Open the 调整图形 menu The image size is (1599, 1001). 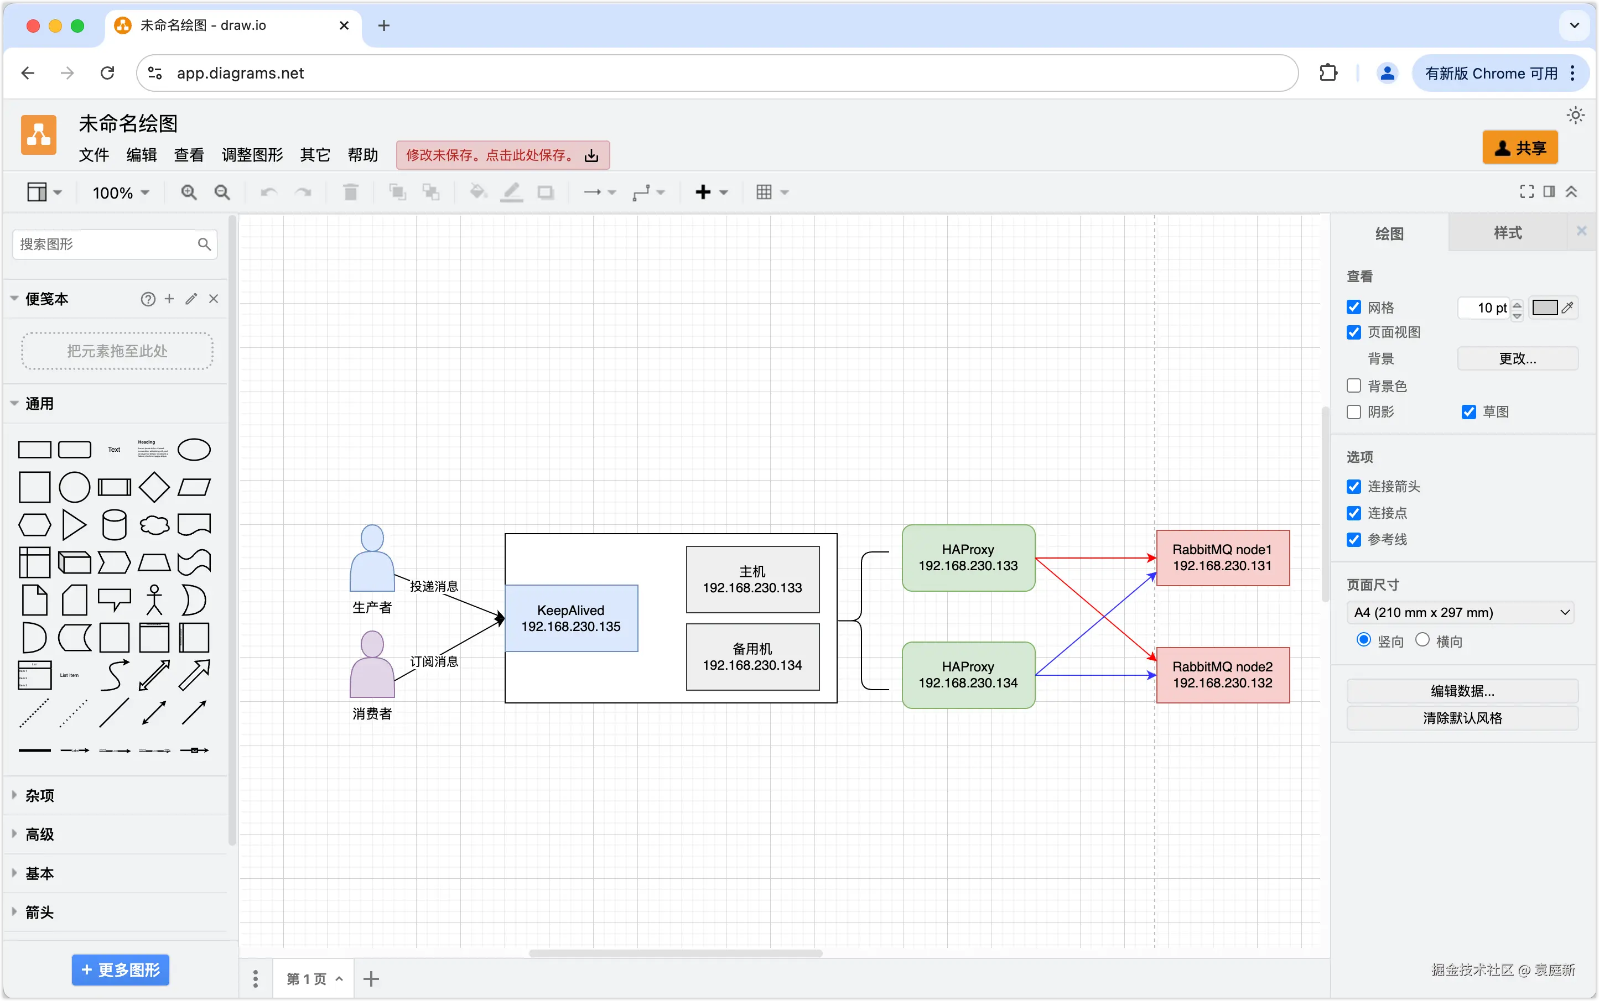pyautogui.click(x=252, y=155)
